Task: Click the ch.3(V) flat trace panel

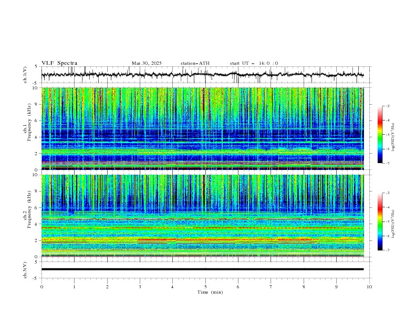Action: [x=206, y=270]
